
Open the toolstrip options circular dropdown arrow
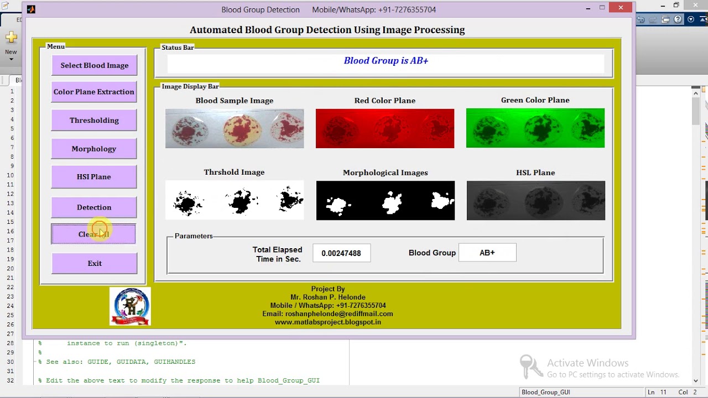[x=690, y=19]
